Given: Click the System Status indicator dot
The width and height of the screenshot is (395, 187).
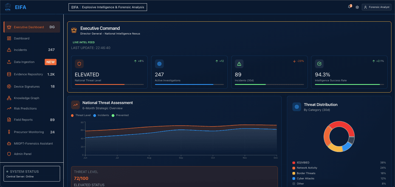Looking at the screenshot, I should pyautogui.click(x=7, y=172).
